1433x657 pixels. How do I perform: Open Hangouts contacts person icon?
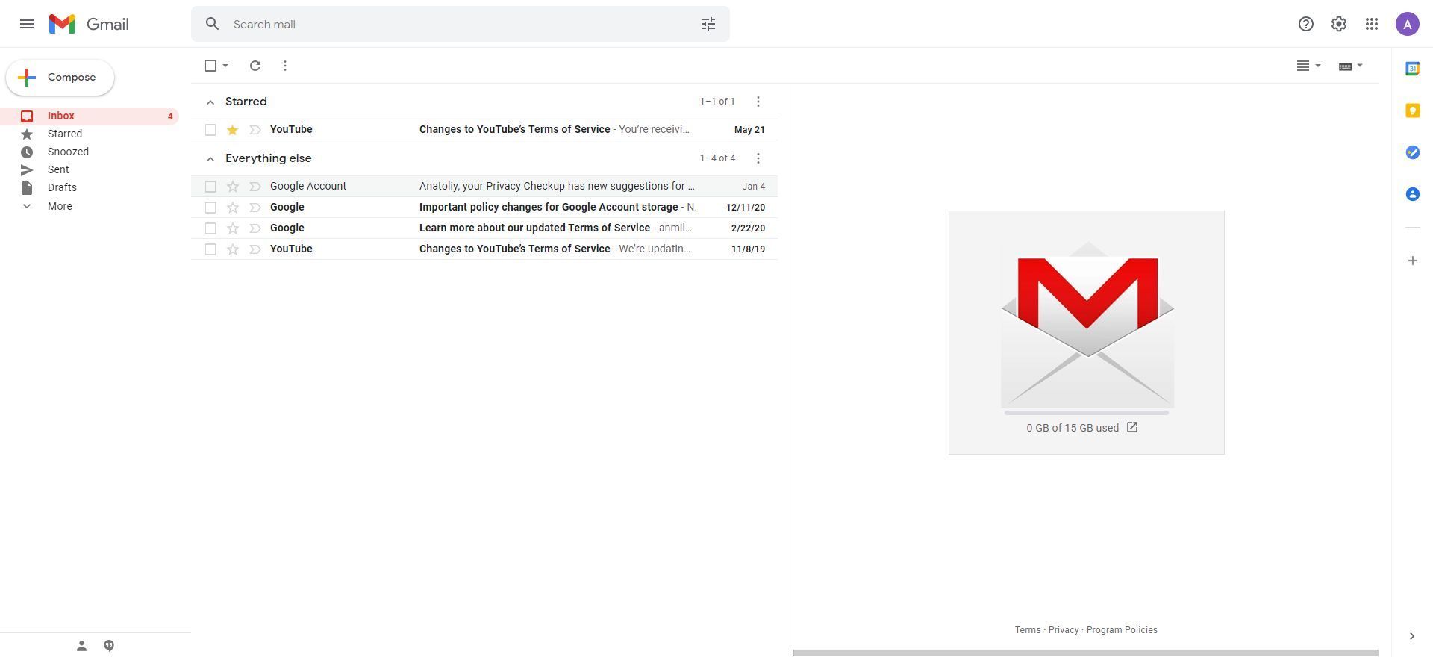82,646
